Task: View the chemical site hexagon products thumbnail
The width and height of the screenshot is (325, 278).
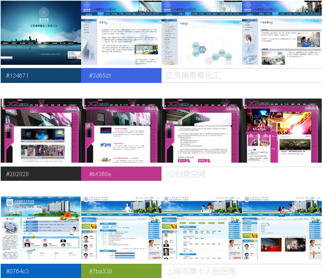Action: click(202, 32)
